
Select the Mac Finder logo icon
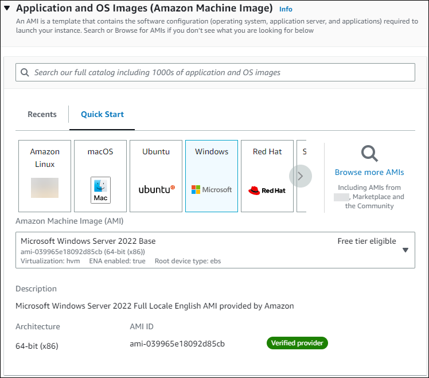click(100, 189)
